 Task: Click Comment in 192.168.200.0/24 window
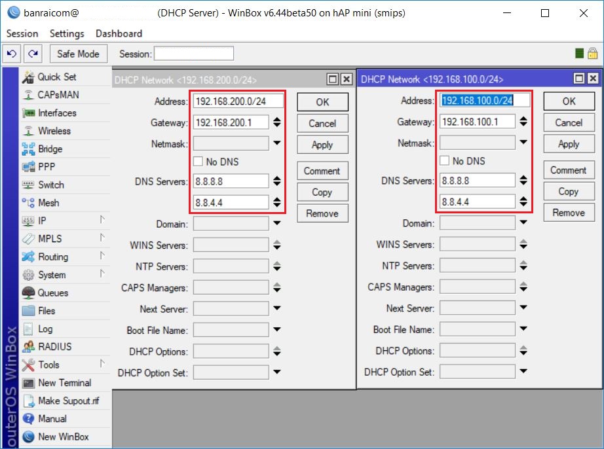[323, 171]
